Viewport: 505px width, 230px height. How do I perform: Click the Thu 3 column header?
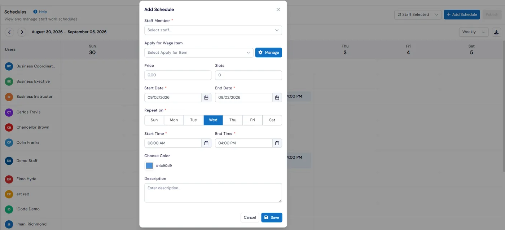[345, 49]
